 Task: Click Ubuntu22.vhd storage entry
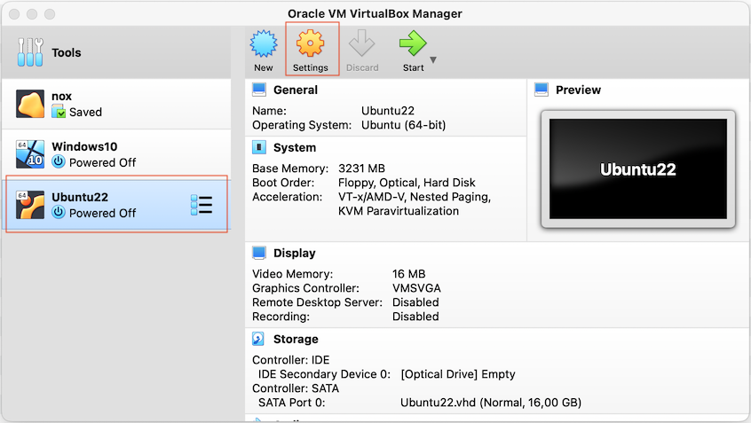coord(491,403)
